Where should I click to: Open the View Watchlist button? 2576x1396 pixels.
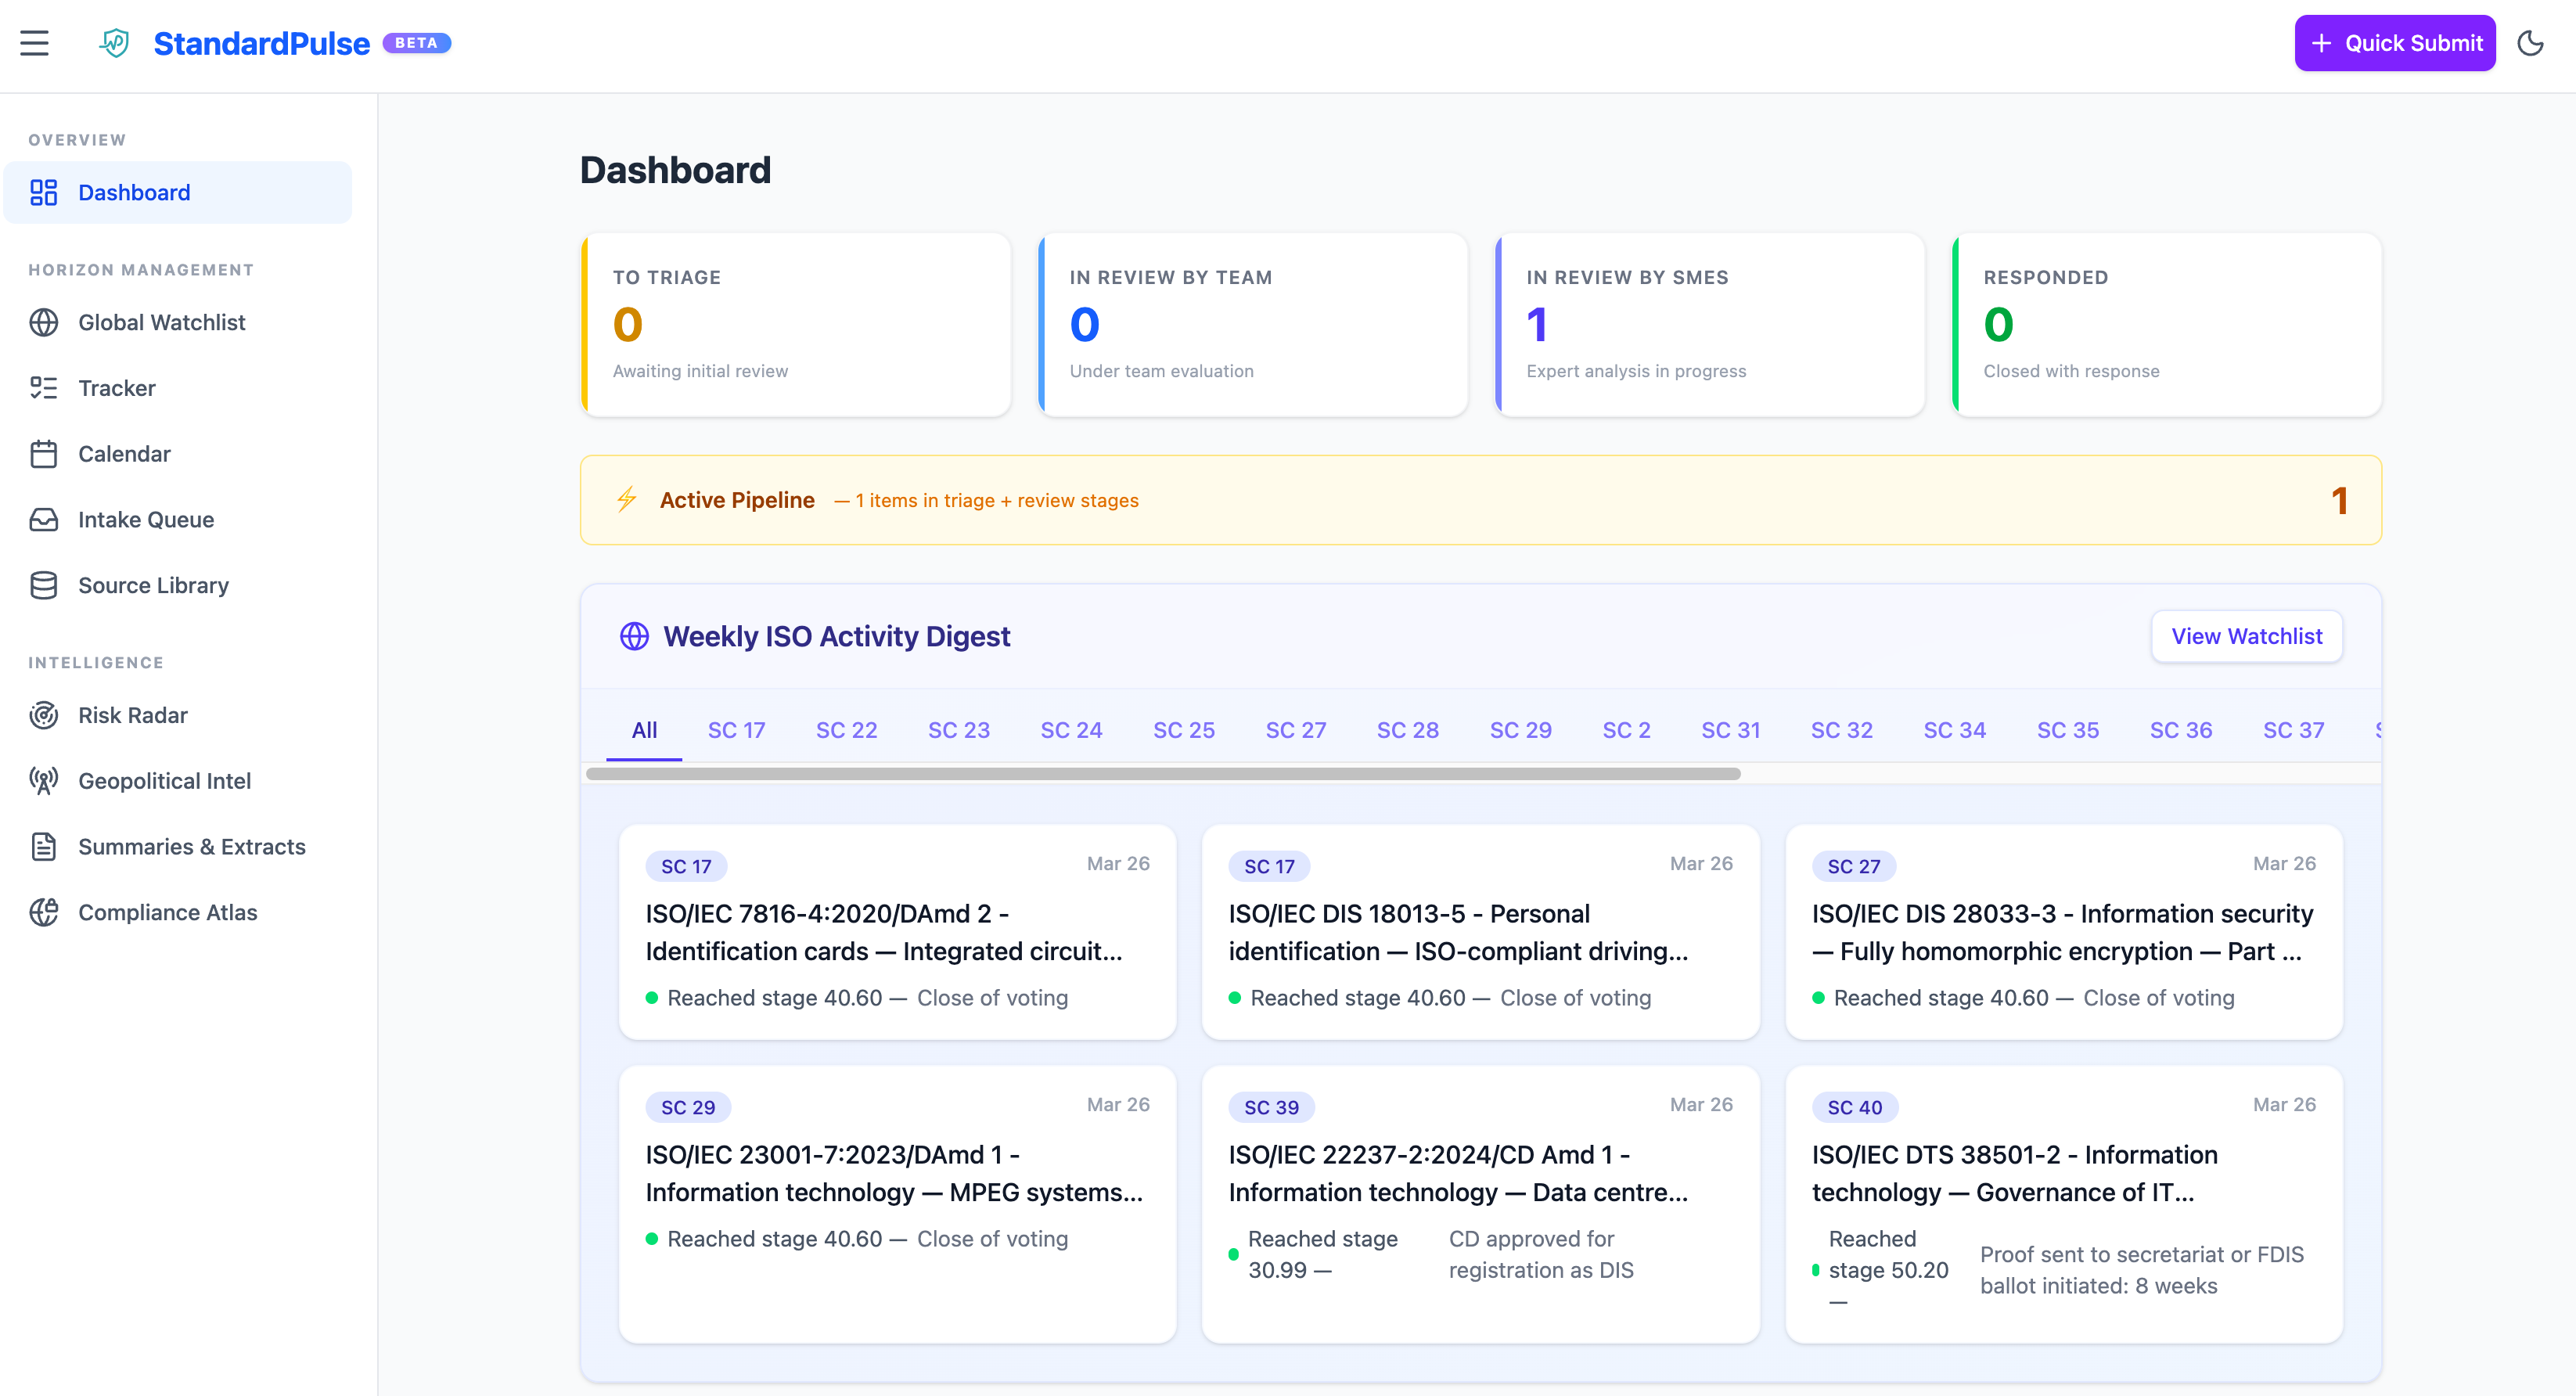click(x=2246, y=636)
